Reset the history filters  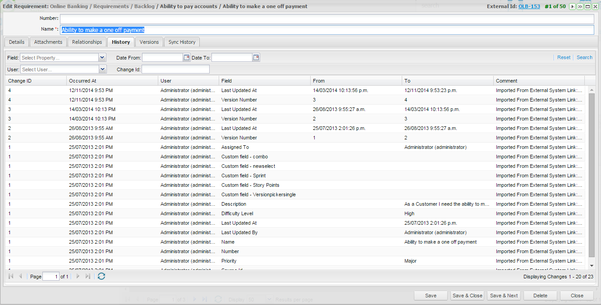[x=564, y=57]
